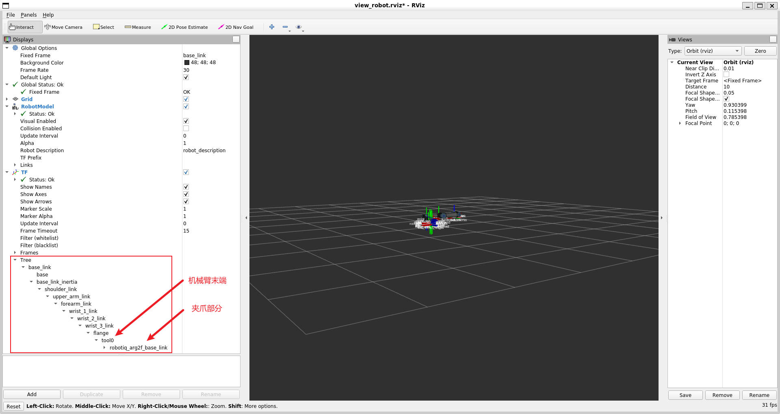
Task: Click the blue minus remove-tool icon
Action: (x=285, y=27)
